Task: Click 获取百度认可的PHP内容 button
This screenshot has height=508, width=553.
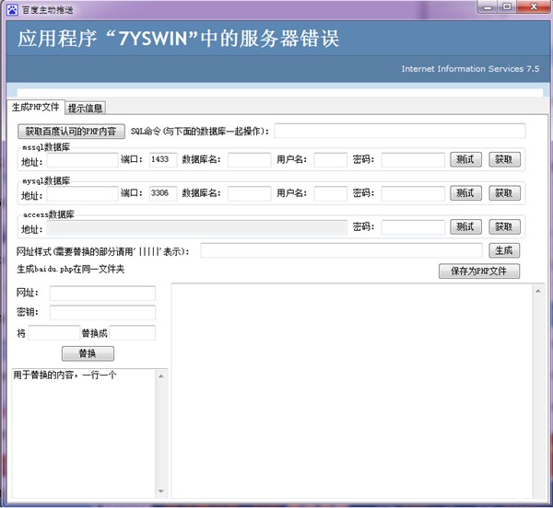Action: click(70, 132)
